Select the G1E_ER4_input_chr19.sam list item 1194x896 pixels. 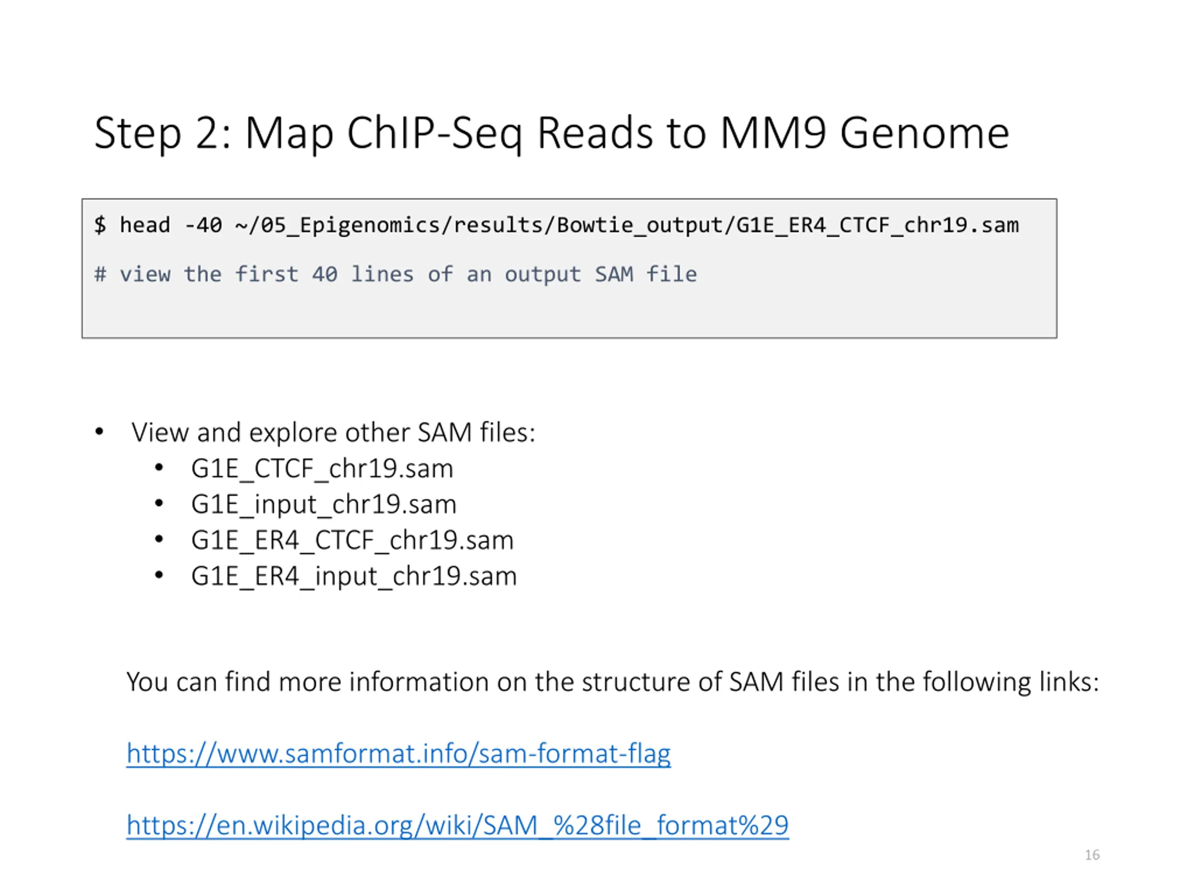tap(354, 576)
